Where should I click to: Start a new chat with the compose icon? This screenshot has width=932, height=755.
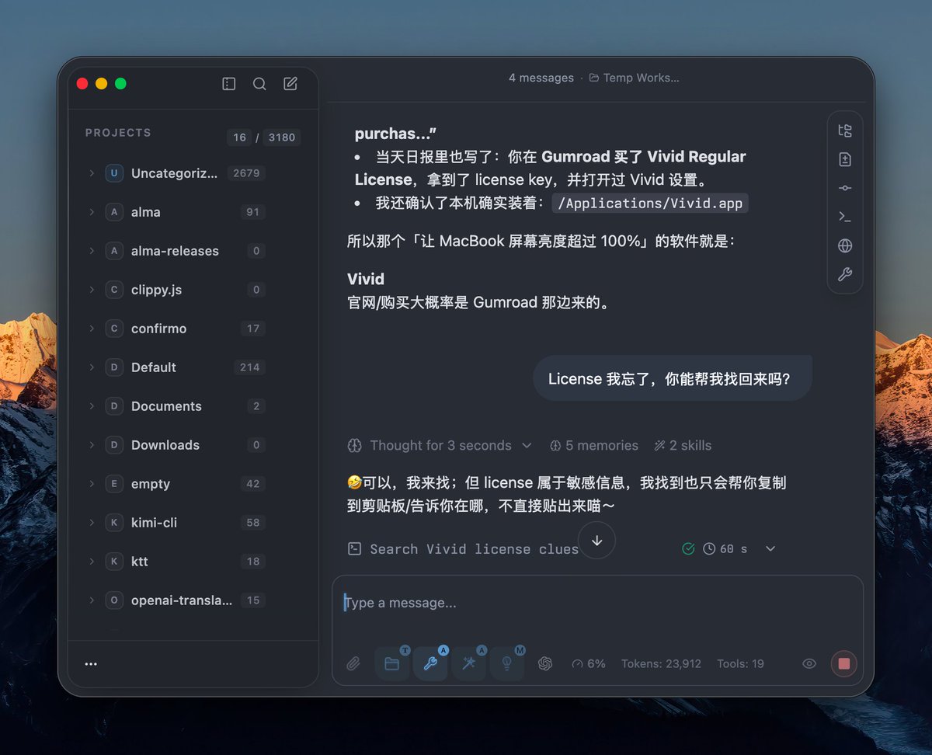click(x=290, y=84)
